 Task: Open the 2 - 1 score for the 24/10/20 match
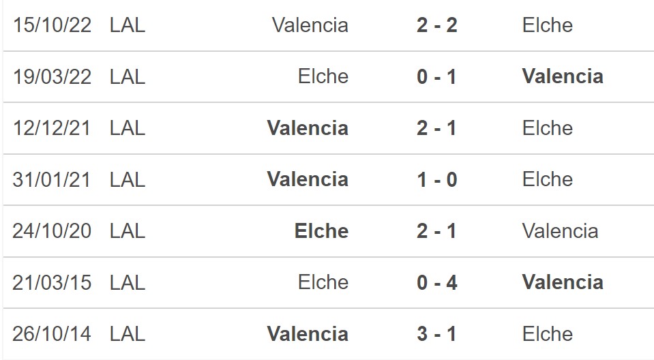coord(436,231)
